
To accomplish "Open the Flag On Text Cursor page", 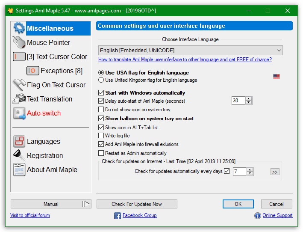I will [x=56, y=85].
